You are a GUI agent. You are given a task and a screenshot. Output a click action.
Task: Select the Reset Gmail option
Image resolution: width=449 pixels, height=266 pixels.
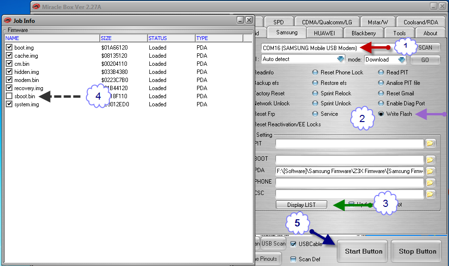[x=381, y=93]
